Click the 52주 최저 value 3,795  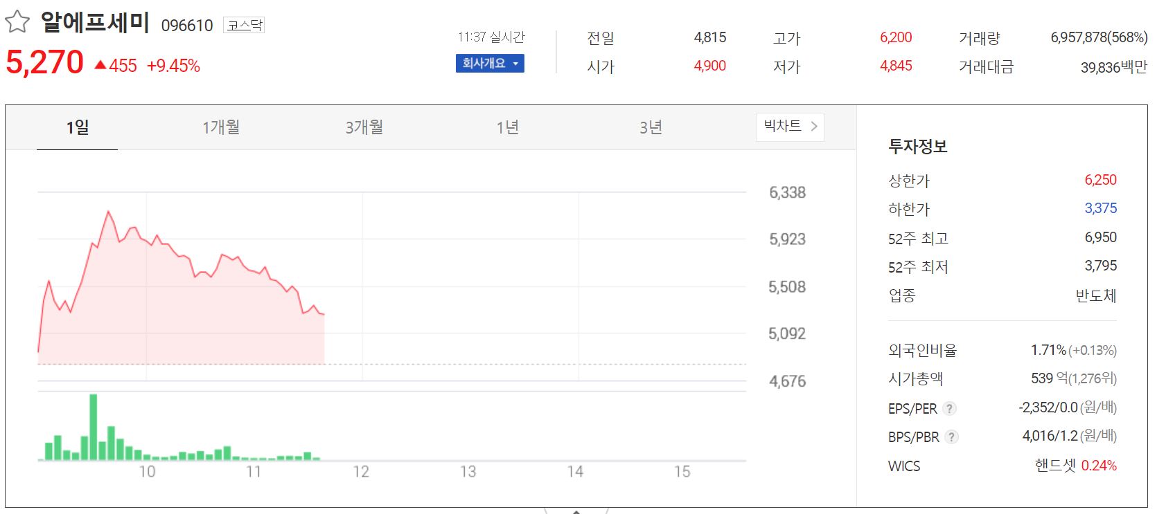[1100, 266]
